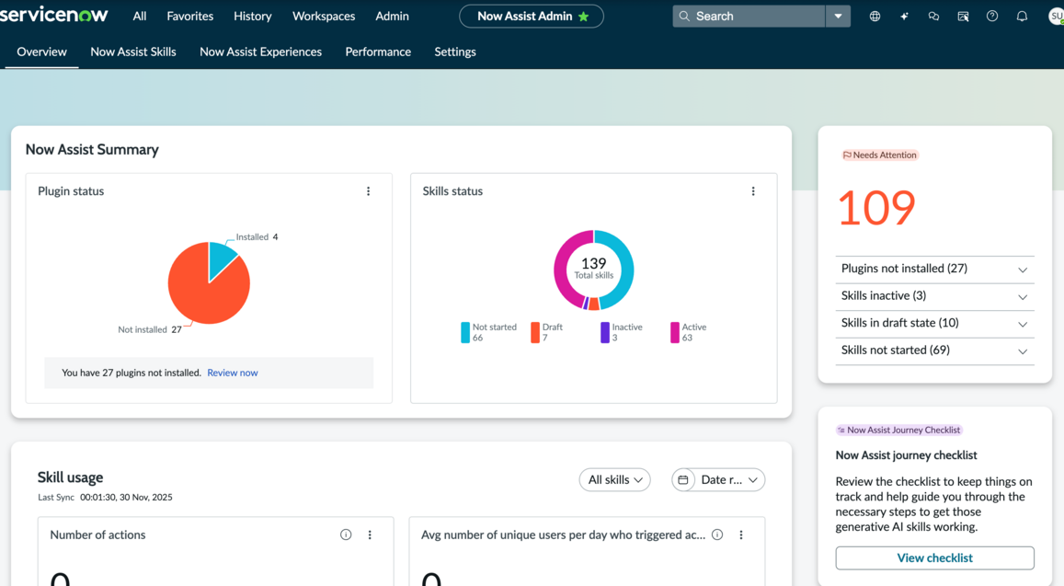The height and width of the screenshot is (586, 1064).
Task: Open the History menu
Action: click(252, 17)
